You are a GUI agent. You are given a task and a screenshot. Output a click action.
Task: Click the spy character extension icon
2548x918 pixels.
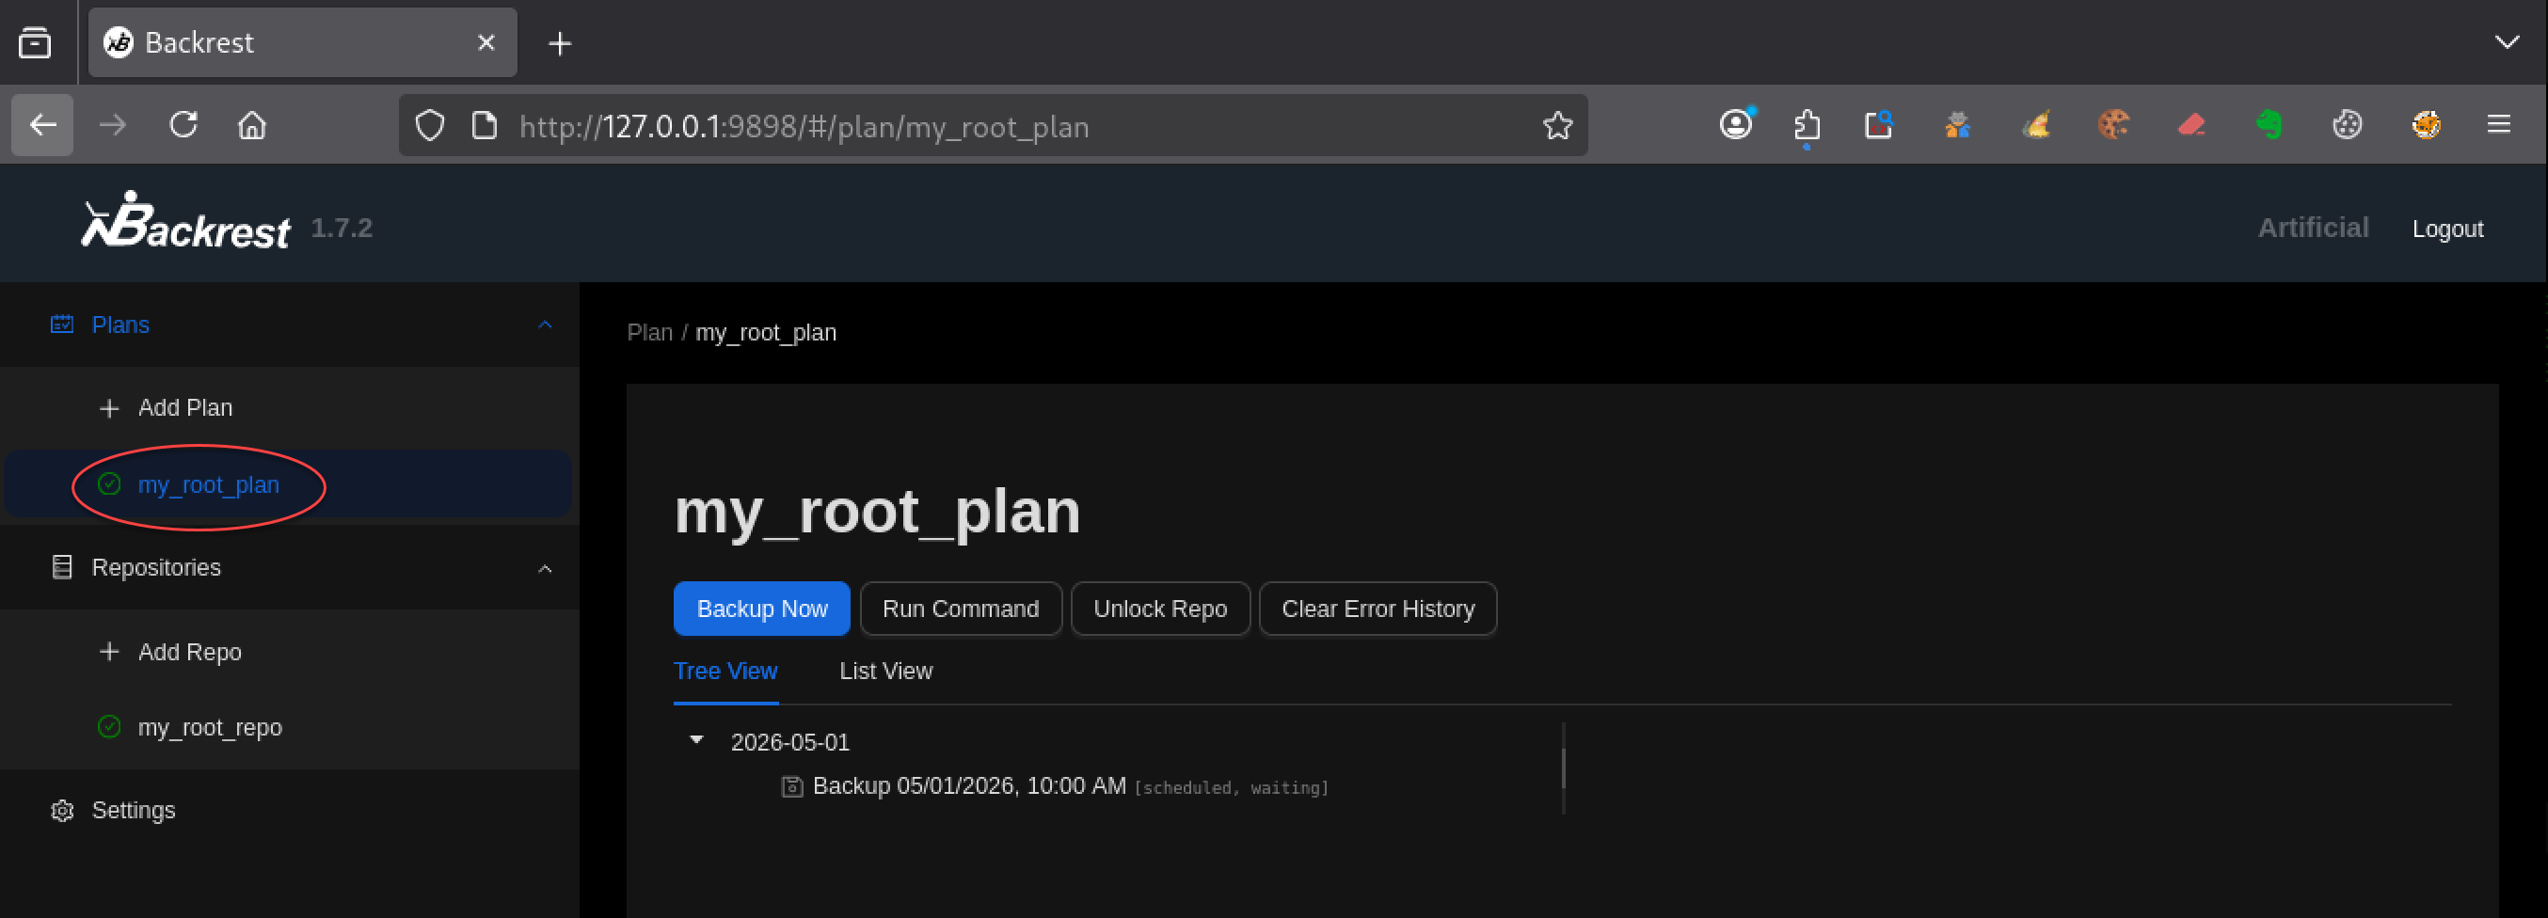1957,126
